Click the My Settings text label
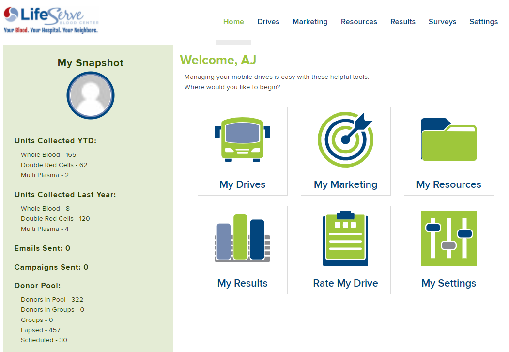 [x=448, y=283]
